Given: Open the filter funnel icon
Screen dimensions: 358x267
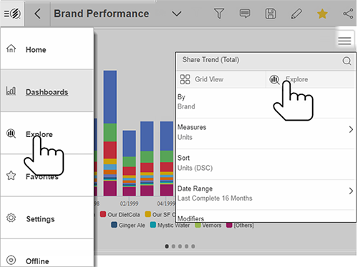Looking at the screenshot, I should [219, 14].
